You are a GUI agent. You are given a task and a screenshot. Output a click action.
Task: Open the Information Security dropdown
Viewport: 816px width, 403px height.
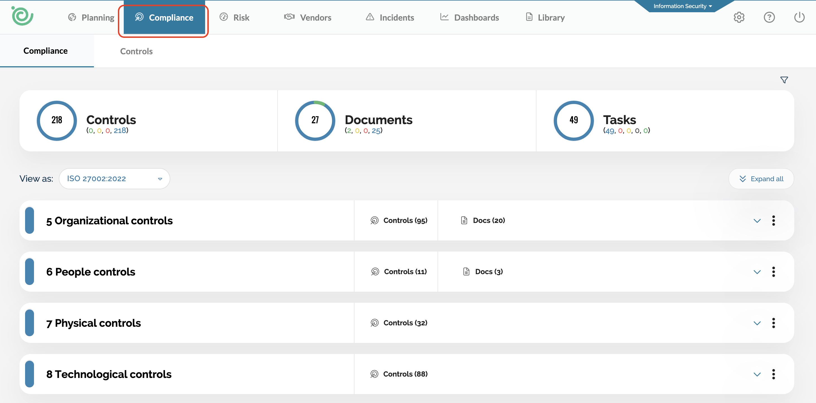[682, 6]
